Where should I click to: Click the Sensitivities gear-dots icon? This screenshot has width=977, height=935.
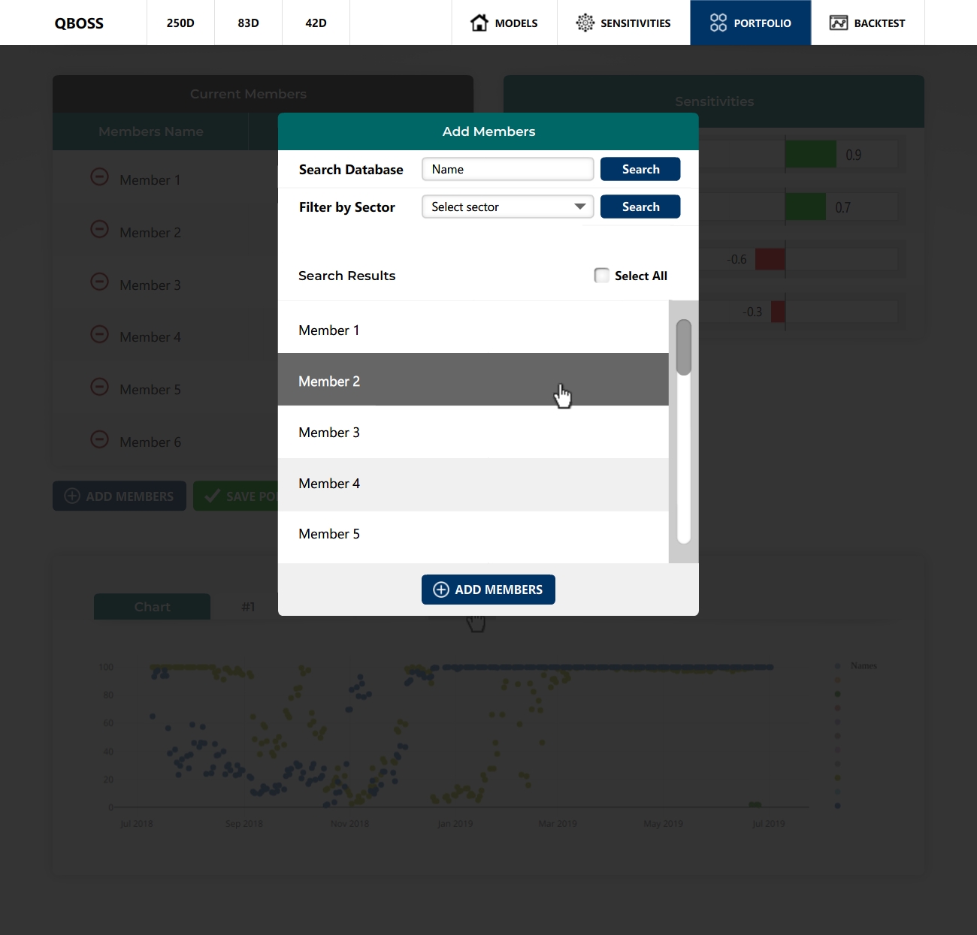point(585,23)
